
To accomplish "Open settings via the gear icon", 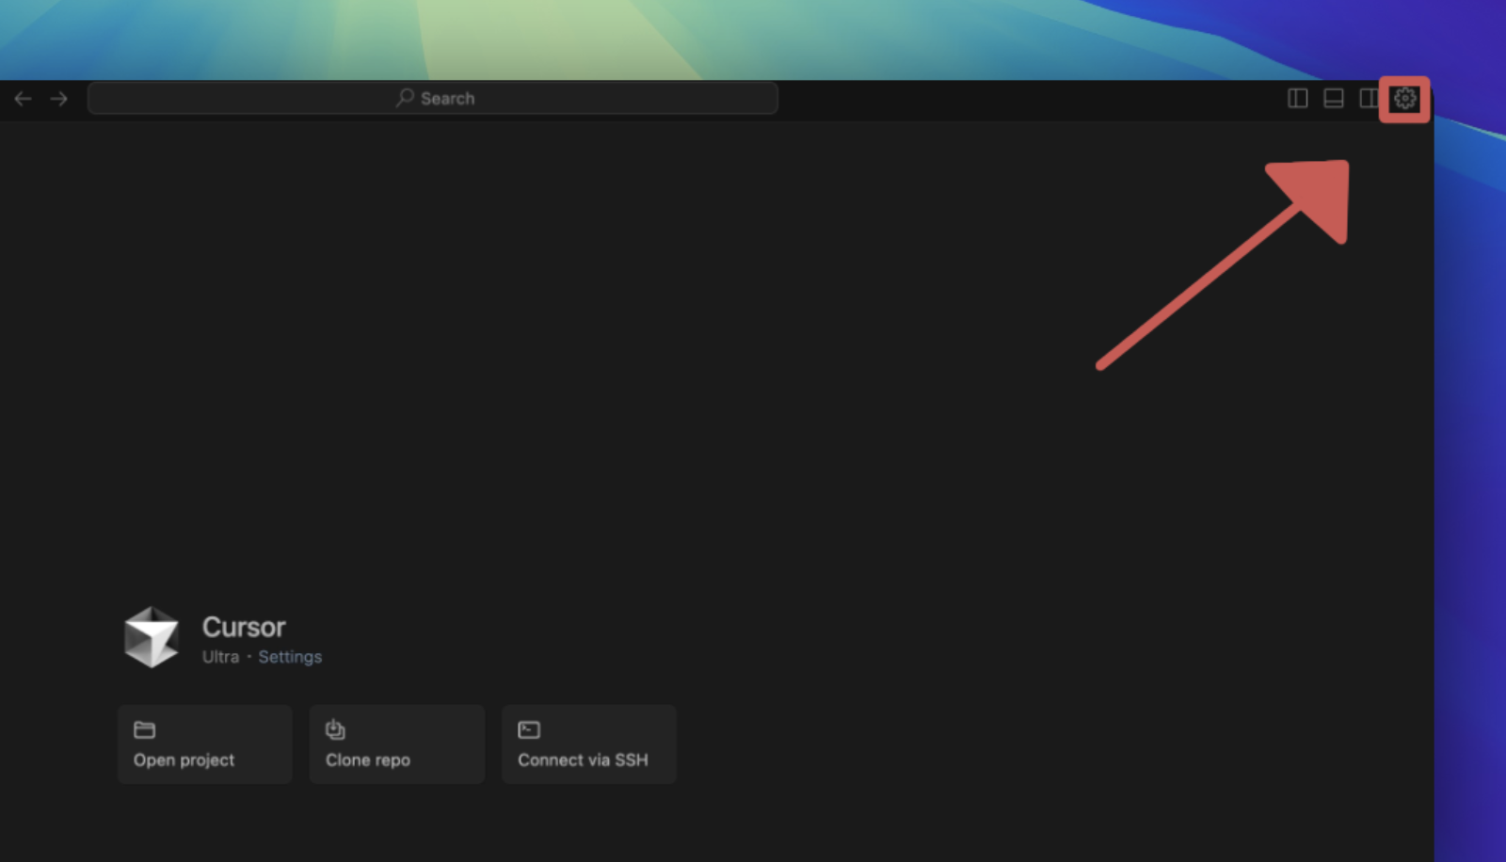I will tap(1405, 98).
